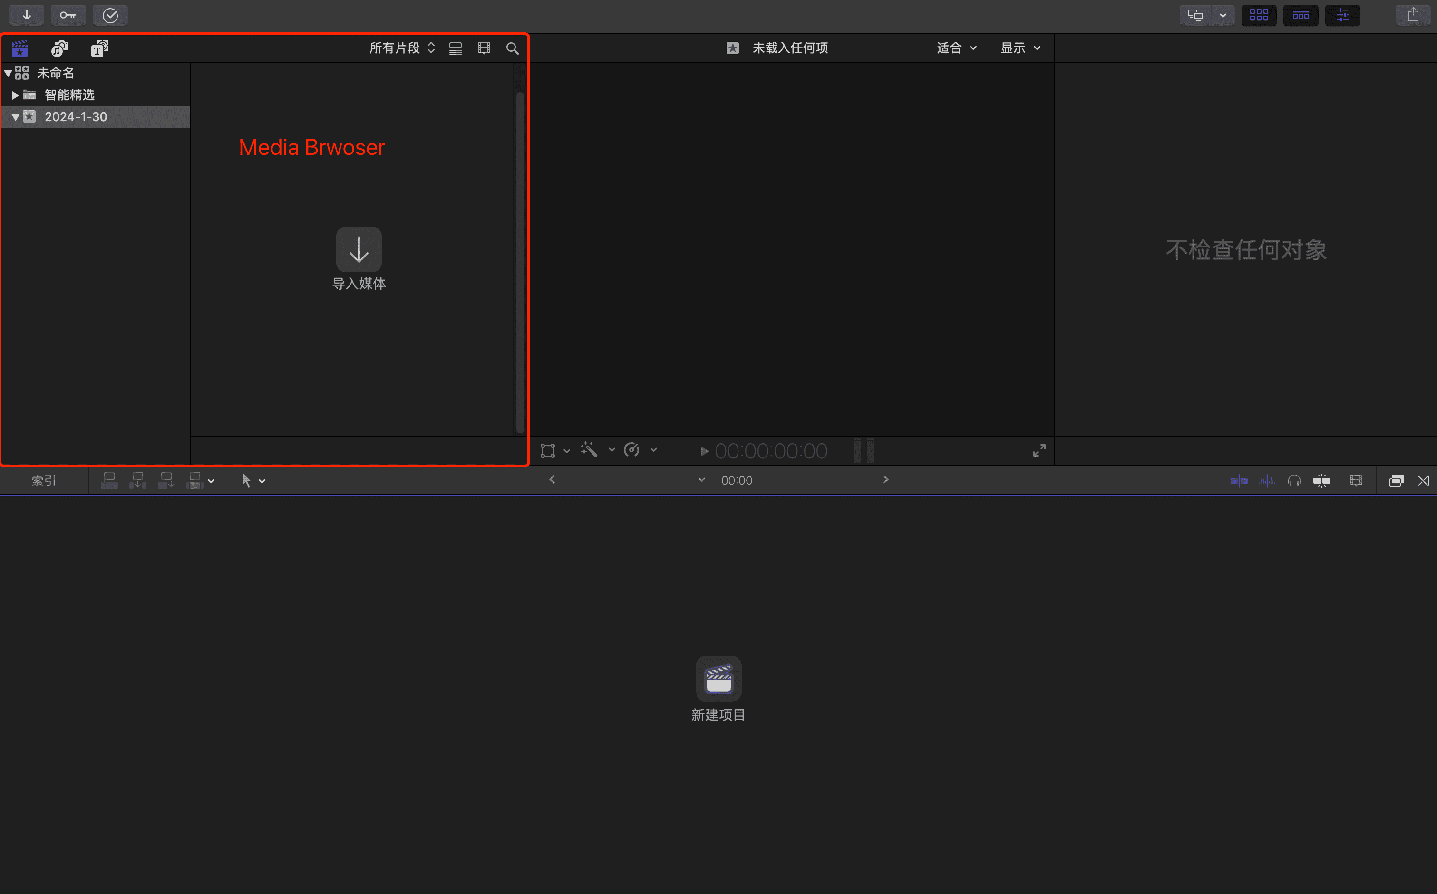Toggle video and audio skimming
The height and width of the screenshot is (894, 1437).
pos(1238,481)
